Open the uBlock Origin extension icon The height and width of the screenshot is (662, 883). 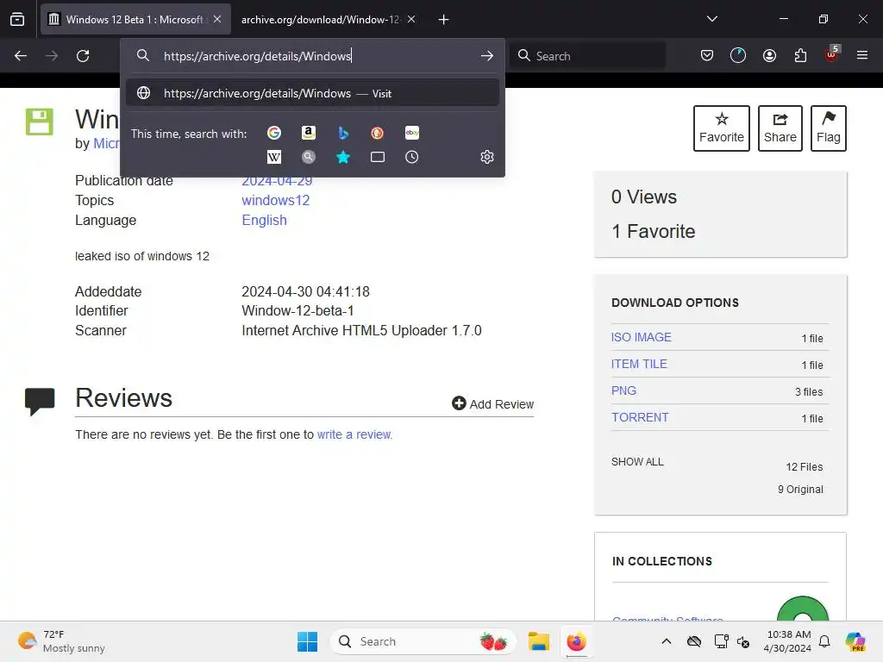pyautogui.click(x=832, y=54)
